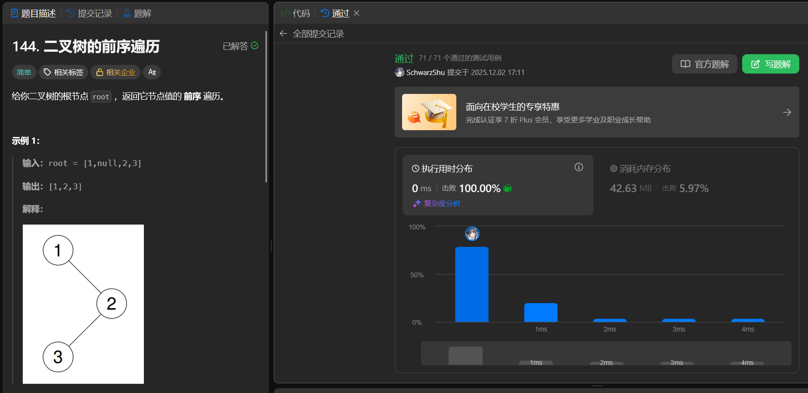Switch to the 提交记录 submissions tab
This screenshot has width=808, height=393.
(x=90, y=13)
